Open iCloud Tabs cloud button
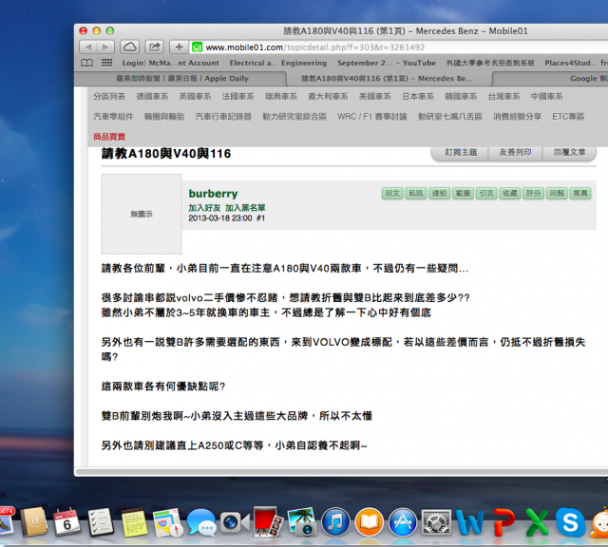The width and height of the screenshot is (608, 547). point(129,47)
